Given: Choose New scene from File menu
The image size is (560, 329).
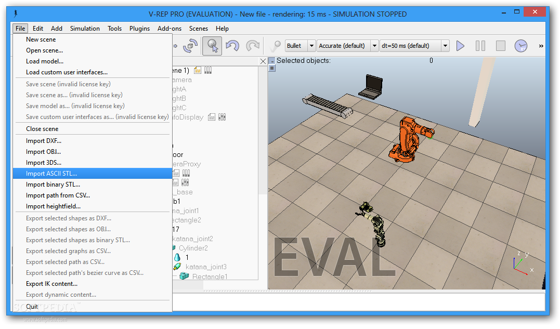Looking at the screenshot, I should 93,40.
